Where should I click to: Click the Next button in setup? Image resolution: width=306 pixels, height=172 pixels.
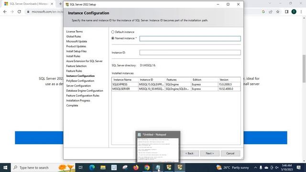210,153
